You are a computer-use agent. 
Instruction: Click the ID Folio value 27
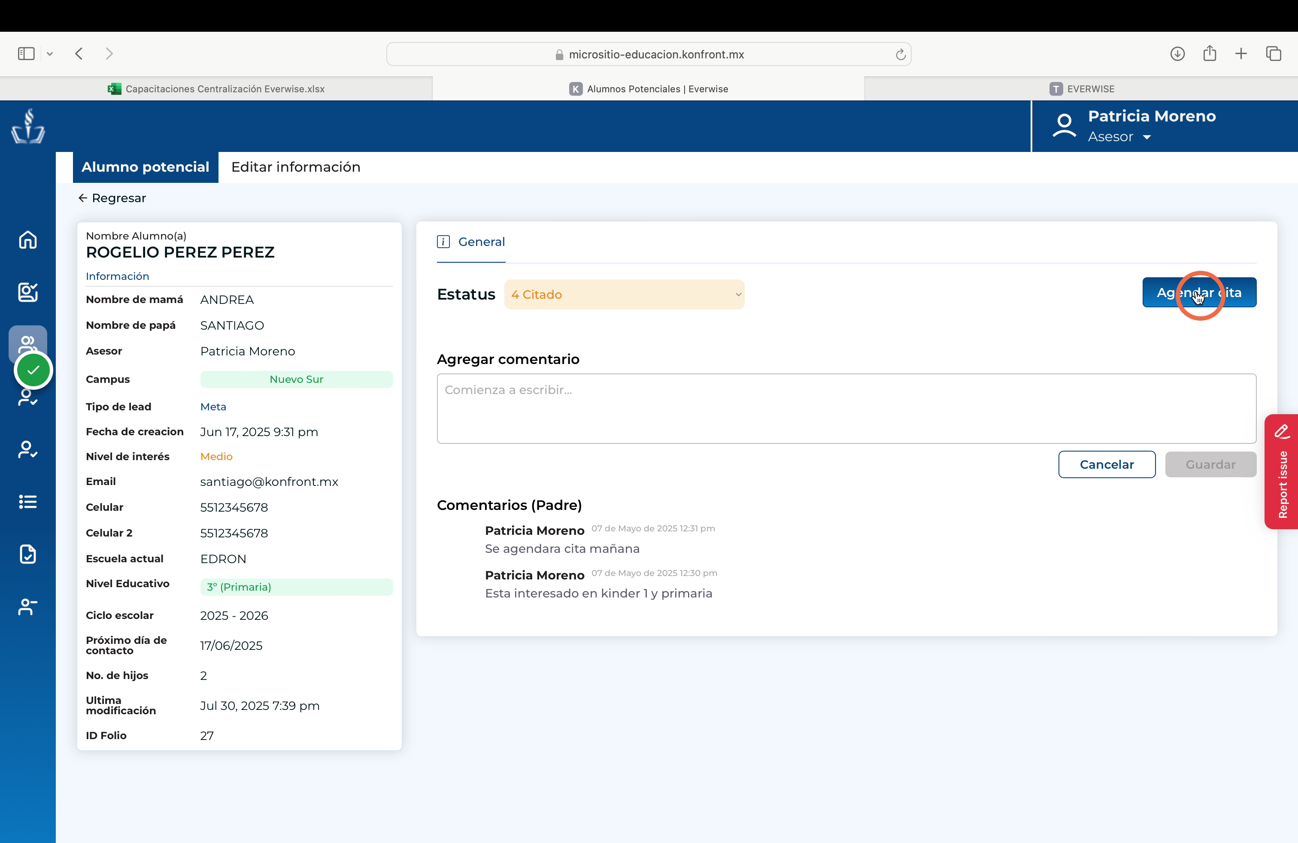(x=207, y=736)
